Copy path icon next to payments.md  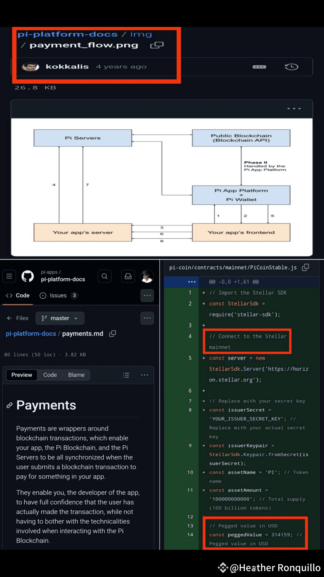112,334
